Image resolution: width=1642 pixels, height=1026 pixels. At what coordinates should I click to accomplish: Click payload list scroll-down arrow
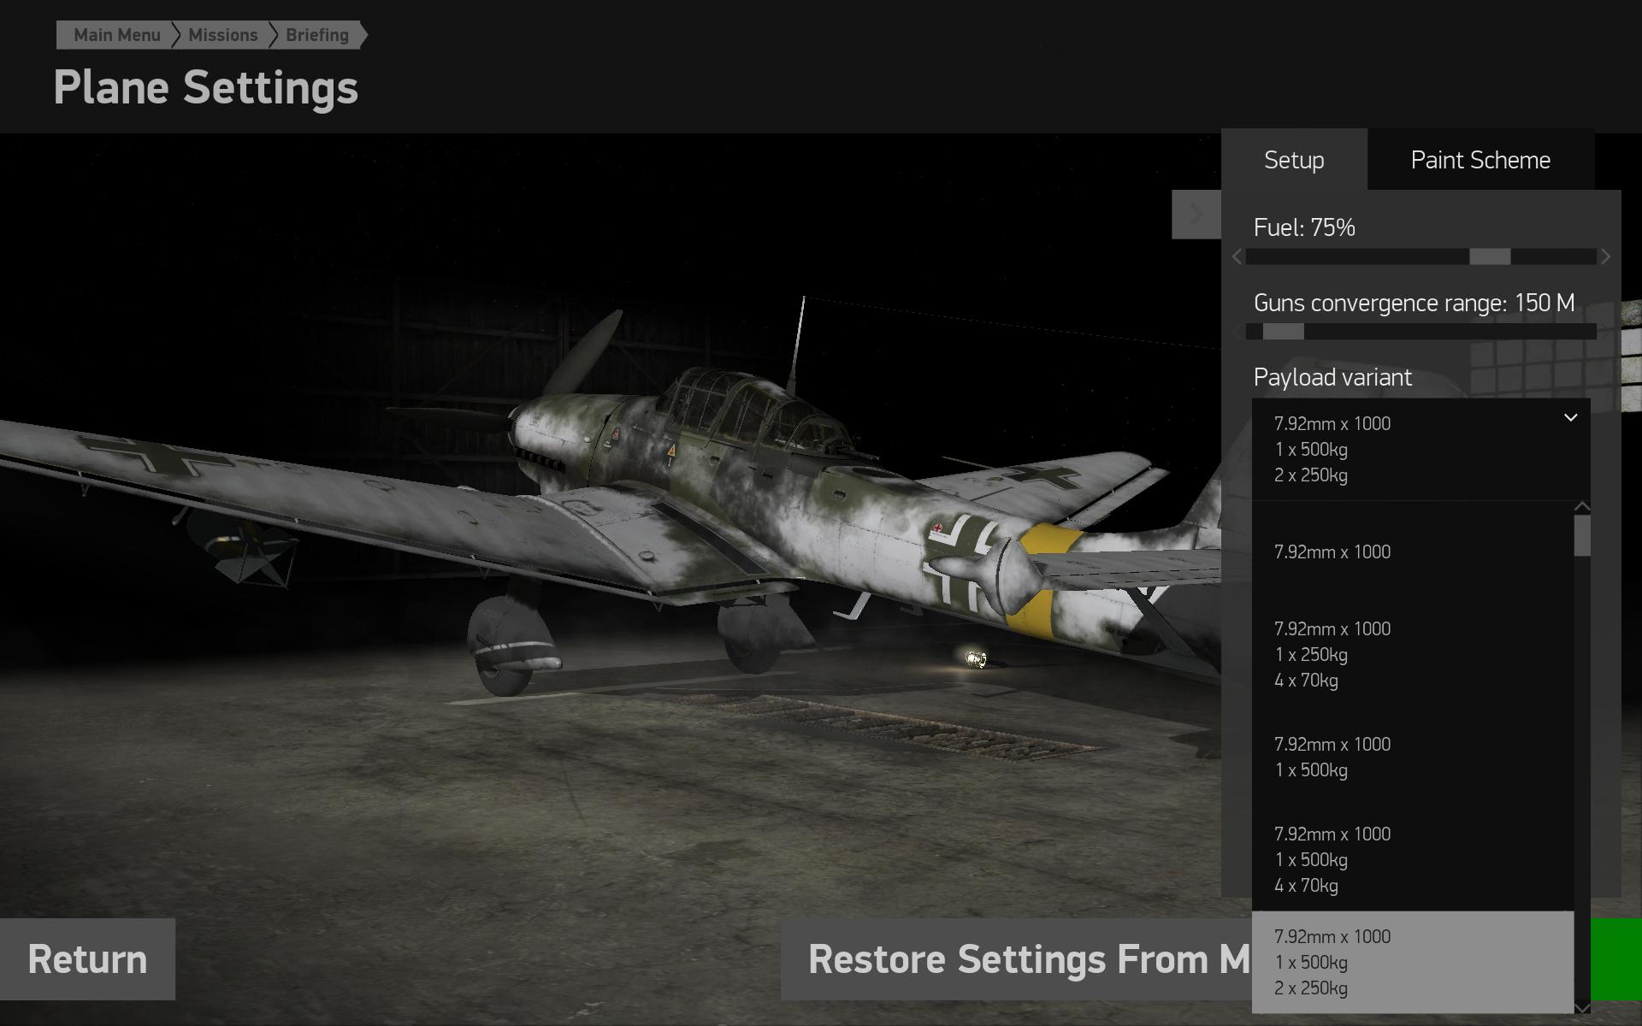click(x=1582, y=1008)
